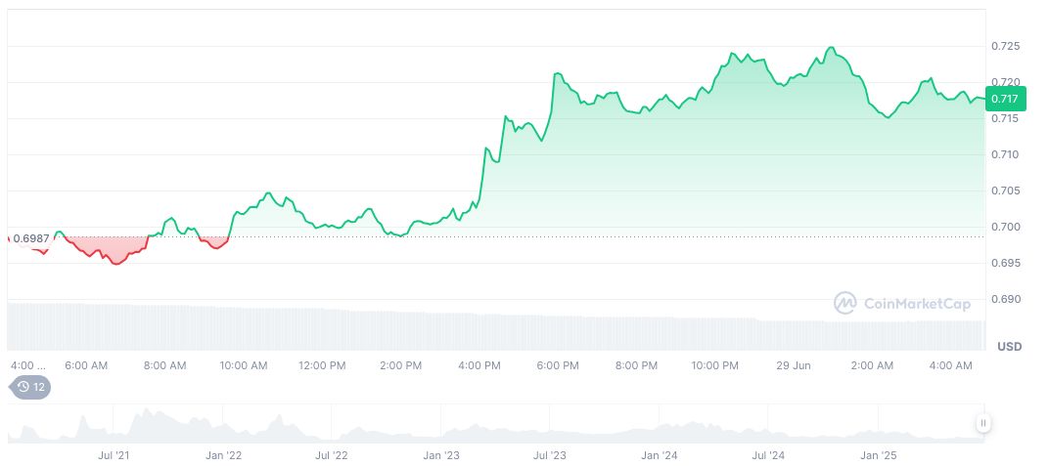Select Jul '21 in the range navigator

[x=114, y=455]
